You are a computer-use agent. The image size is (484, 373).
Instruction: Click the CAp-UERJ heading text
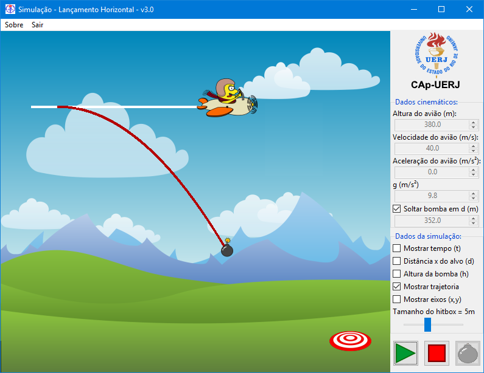click(x=435, y=84)
